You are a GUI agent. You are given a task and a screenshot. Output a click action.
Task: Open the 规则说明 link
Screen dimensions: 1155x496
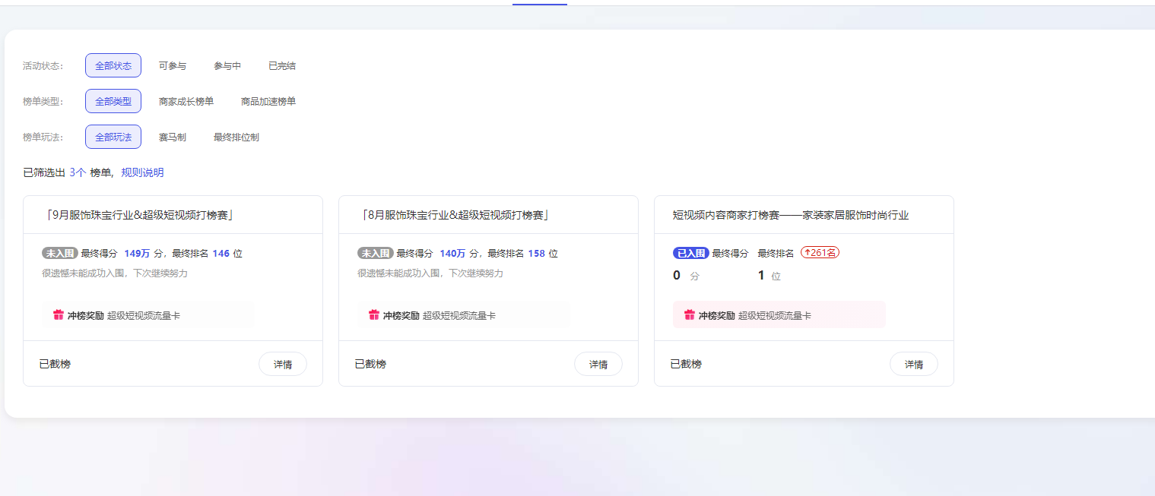[142, 173]
